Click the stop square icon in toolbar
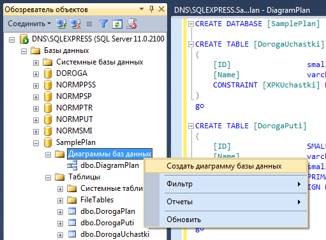This screenshot has height=240, width=326. [89, 24]
